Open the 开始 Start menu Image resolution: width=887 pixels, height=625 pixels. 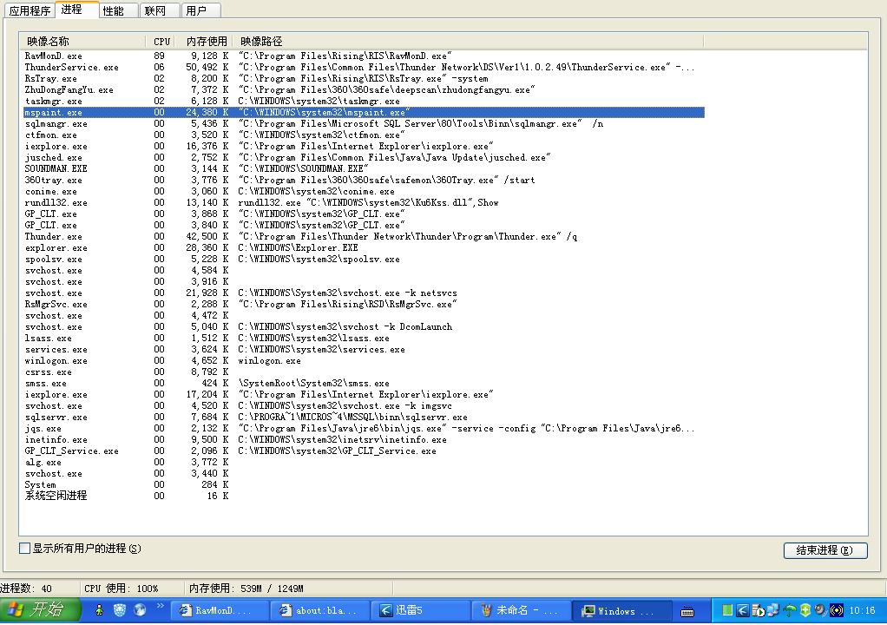pyautogui.click(x=40, y=609)
